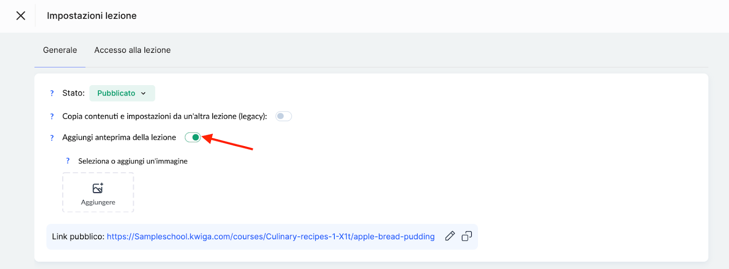Enable copy contents from another lesson toggle
Screen dimensions: 729x269
point(283,117)
